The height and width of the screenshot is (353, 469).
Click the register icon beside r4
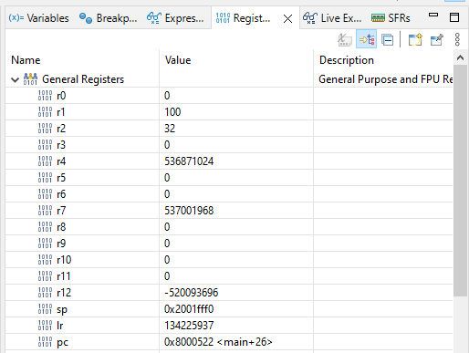(45, 161)
